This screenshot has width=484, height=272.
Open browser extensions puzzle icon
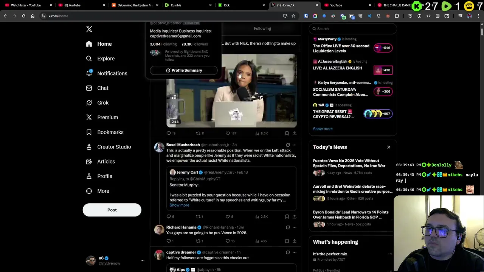[x=397, y=16]
